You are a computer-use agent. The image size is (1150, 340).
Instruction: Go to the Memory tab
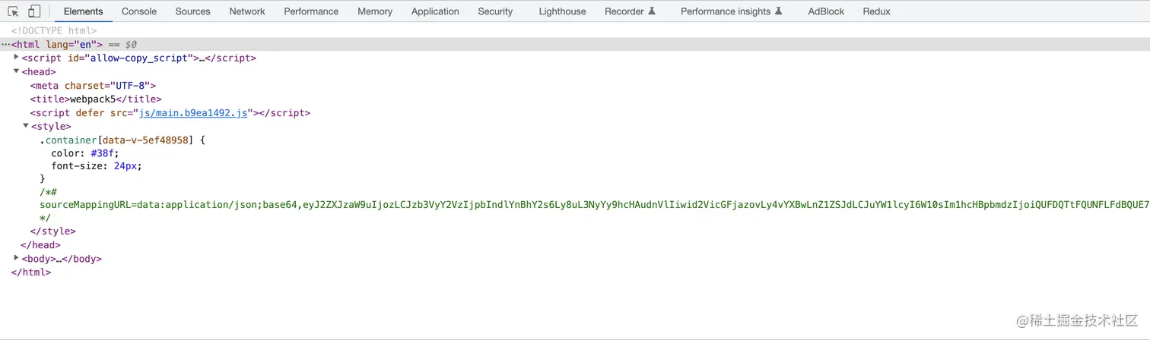click(x=375, y=11)
